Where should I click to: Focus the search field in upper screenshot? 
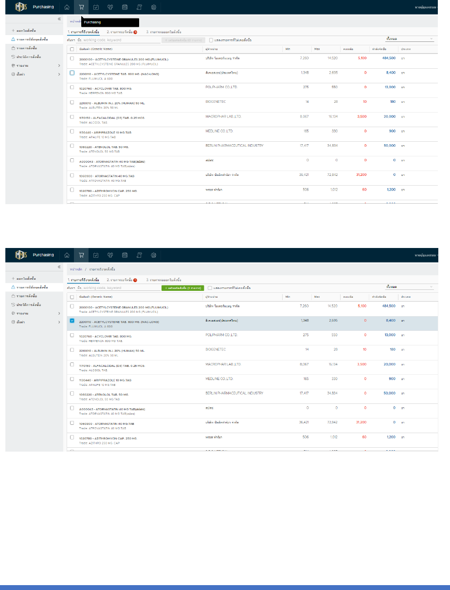coord(118,40)
